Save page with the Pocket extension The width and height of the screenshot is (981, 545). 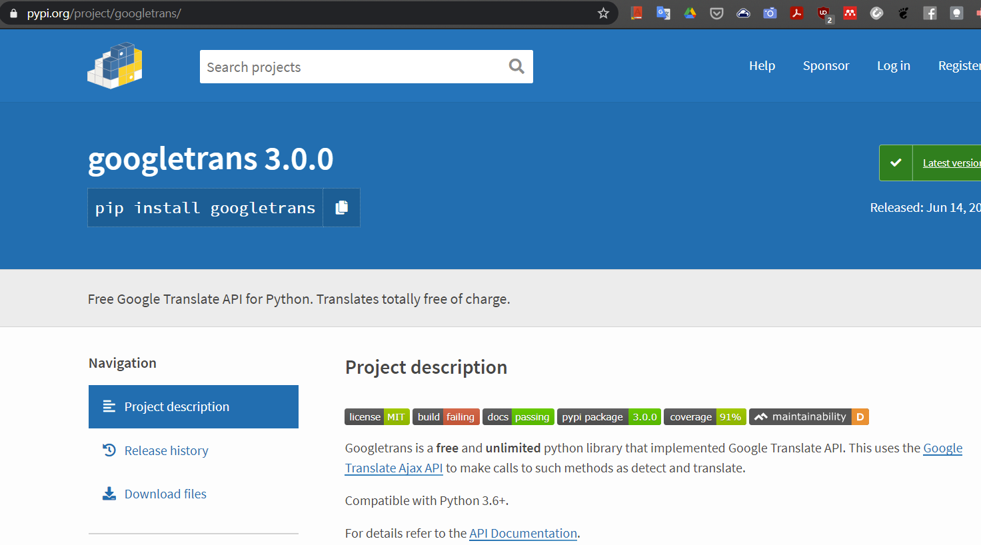(716, 13)
